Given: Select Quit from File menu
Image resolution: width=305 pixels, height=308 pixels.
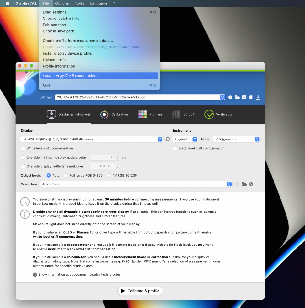Looking at the screenshot, I should point(99,85).
